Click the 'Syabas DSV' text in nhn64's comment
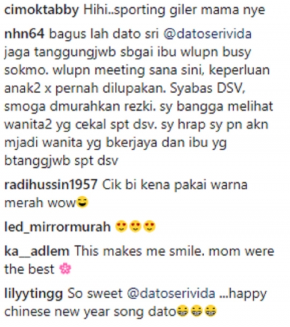Screen dimensions: 290x327 [208, 88]
